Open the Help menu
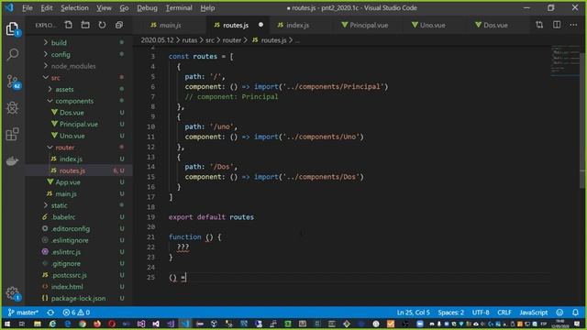587x330 pixels. coord(207,8)
